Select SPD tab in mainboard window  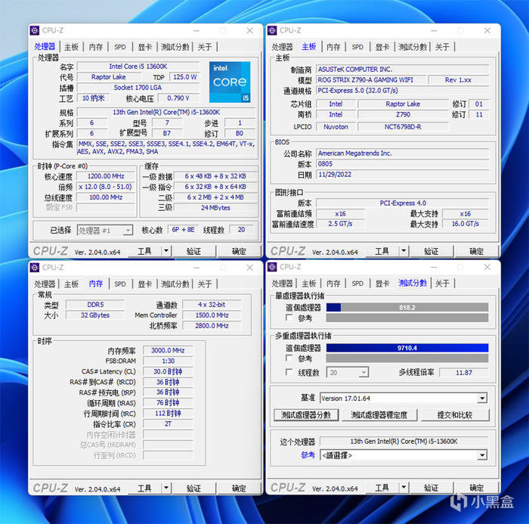tap(357, 47)
